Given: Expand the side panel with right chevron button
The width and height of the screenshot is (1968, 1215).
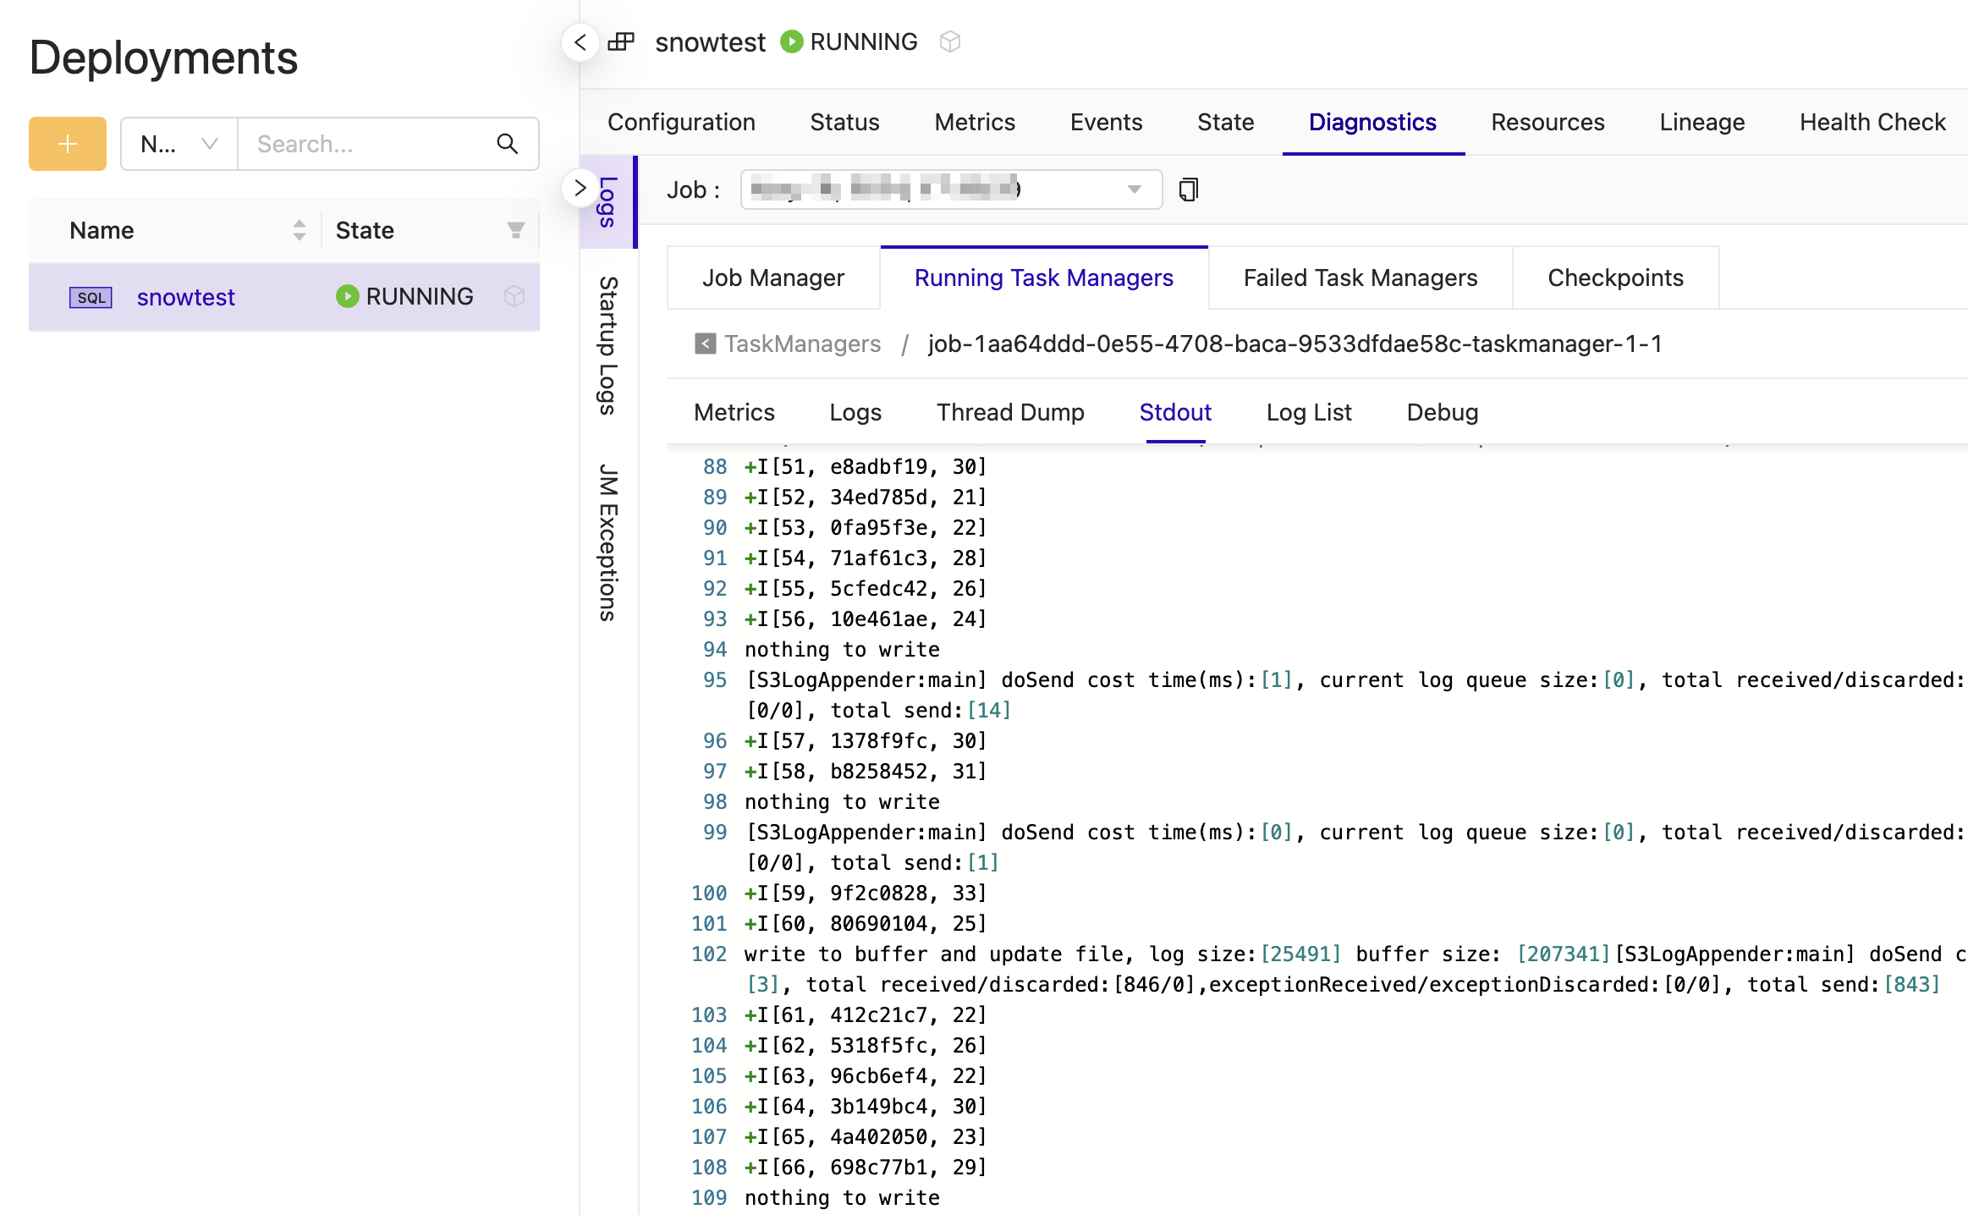Looking at the screenshot, I should (x=580, y=188).
